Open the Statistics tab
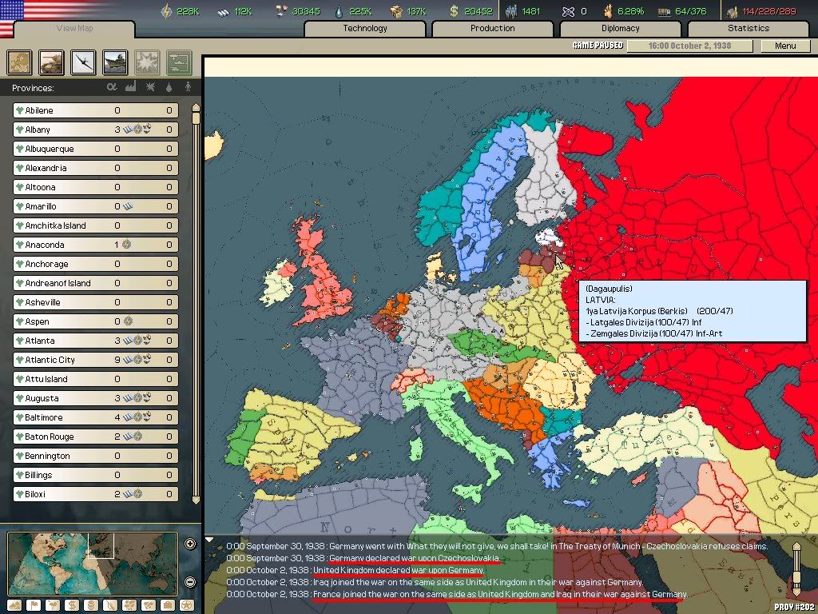This screenshot has width=818, height=614. 748,28
